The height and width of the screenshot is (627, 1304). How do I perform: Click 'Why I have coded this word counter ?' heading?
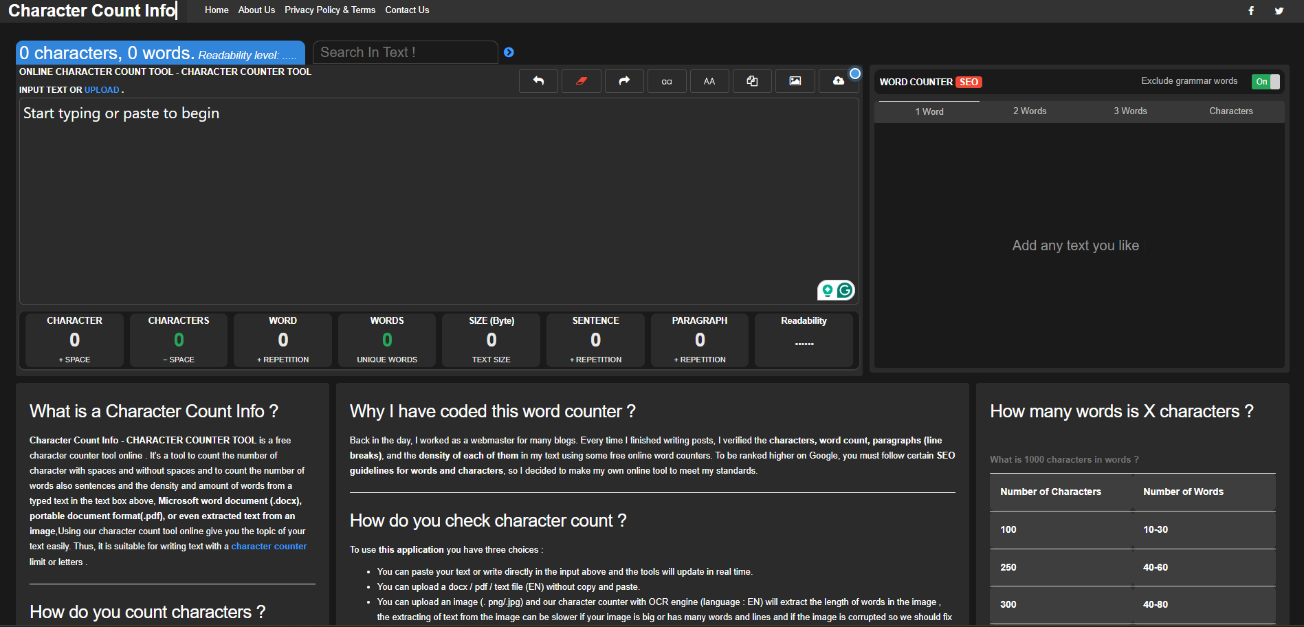[492, 411]
